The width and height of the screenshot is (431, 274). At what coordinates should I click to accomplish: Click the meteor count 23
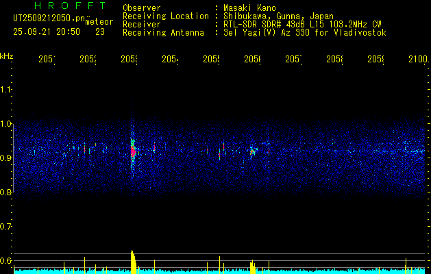coord(100,32)
